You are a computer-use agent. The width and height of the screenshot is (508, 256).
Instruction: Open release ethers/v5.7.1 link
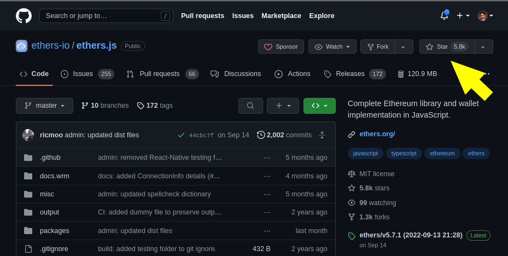pos(411,235)
